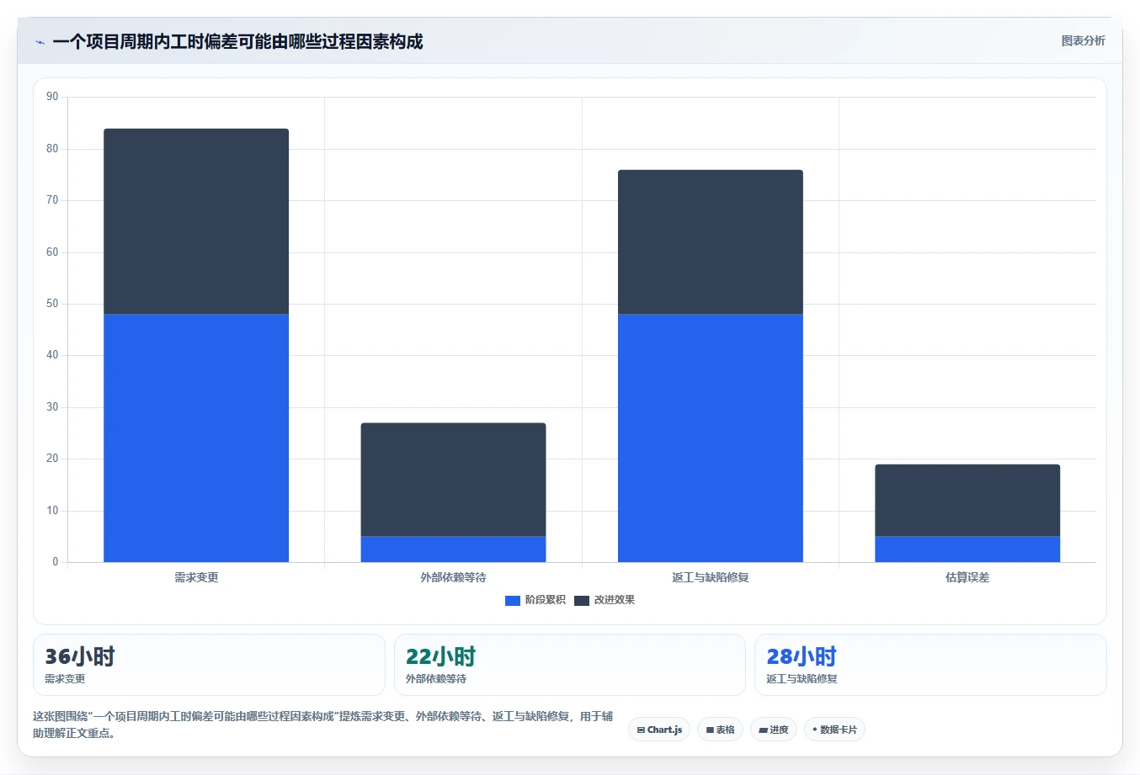This screenshot has height=775, width=1140.
Task: Click the lightning icon beside the chart title
Action: (40, 42)
